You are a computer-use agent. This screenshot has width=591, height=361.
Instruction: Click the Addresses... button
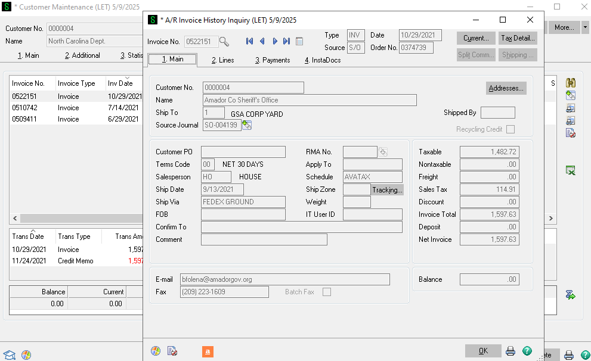(506, 88)
